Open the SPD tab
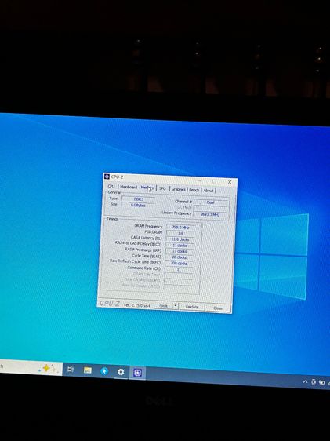Viewport: 330px width, 441px height. [162, 188]
